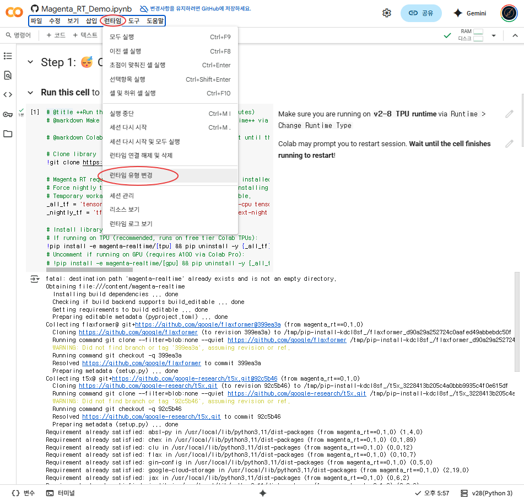Select 세션 다시 시작 및 모두 실행

170,141
